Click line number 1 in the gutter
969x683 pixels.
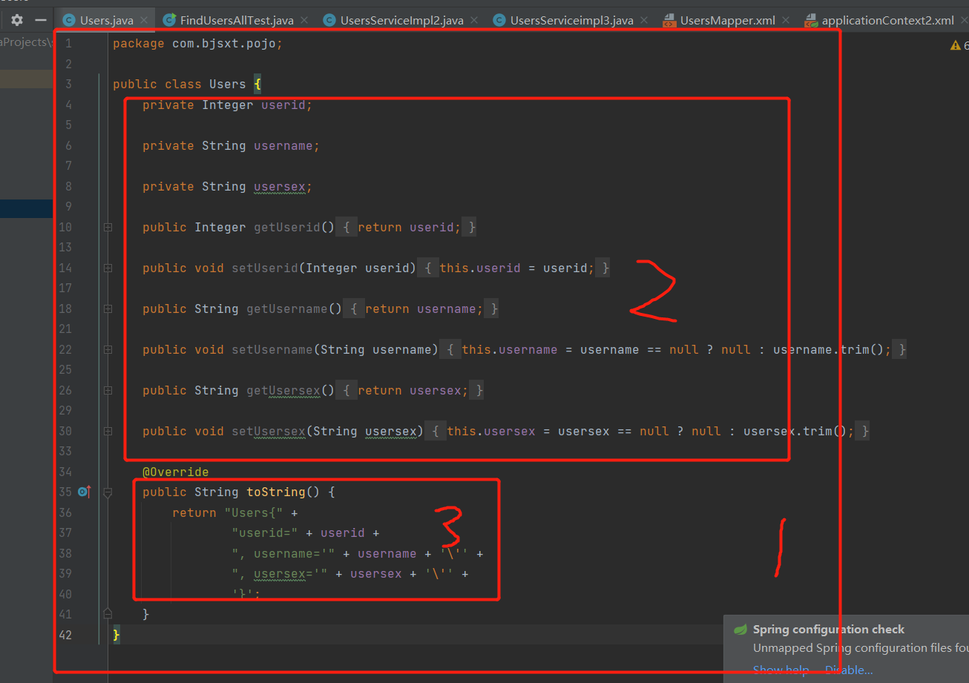pyautogui.click(x=69, y=44)
